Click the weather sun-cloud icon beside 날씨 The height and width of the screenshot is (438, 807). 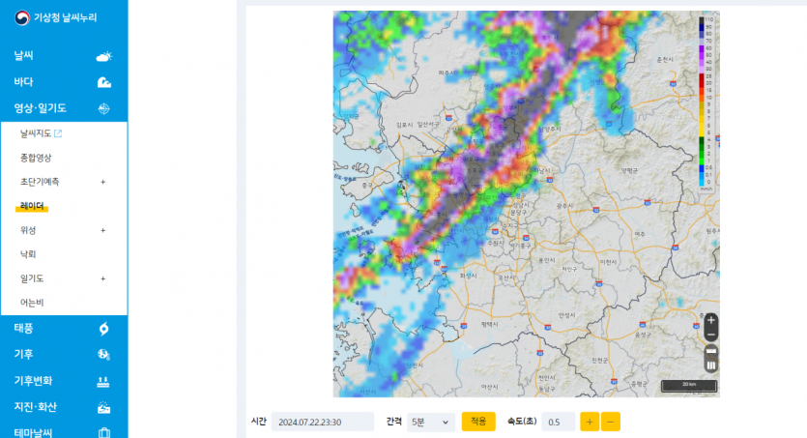pos(103,57)
